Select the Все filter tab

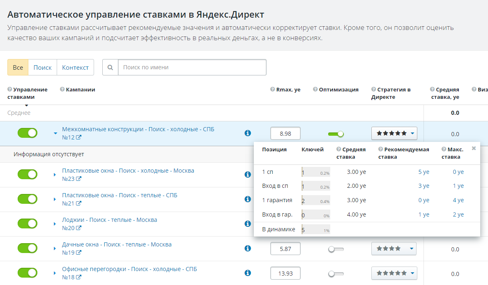pyautogui.click(x=18, y=67)
